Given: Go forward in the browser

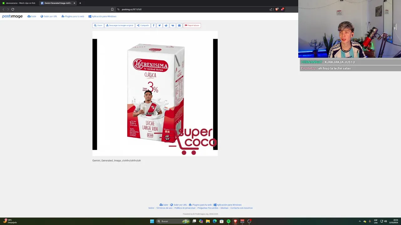Looking at the screenshot, I should pyautogui.click(x=8, y=9).
